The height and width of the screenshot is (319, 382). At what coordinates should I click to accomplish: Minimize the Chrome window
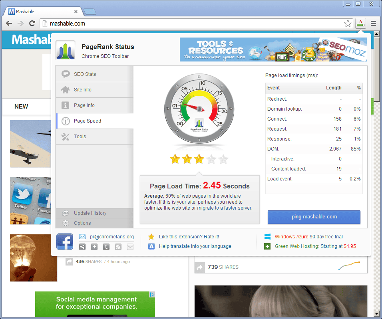pyautogui.click(x=348, y=4)
